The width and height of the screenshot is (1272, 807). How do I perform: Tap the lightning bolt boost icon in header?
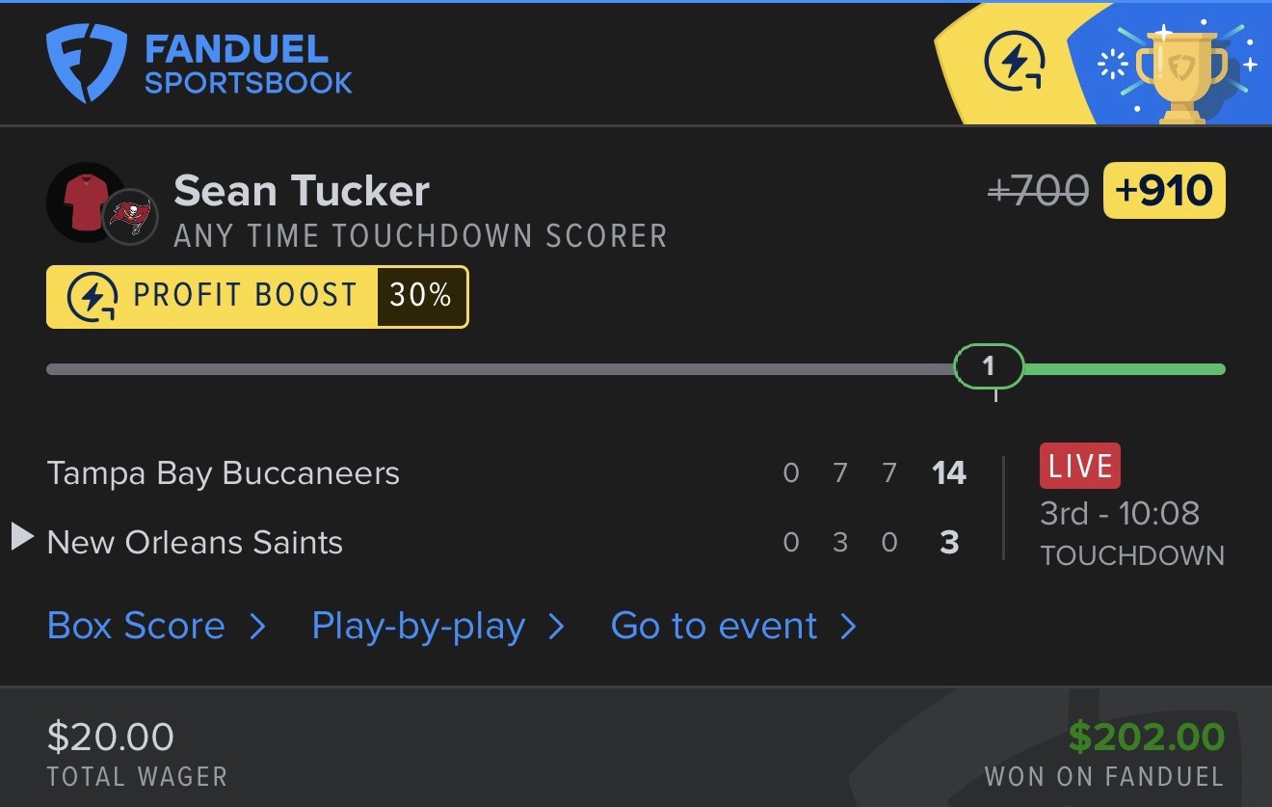(x=1015, y=63)
